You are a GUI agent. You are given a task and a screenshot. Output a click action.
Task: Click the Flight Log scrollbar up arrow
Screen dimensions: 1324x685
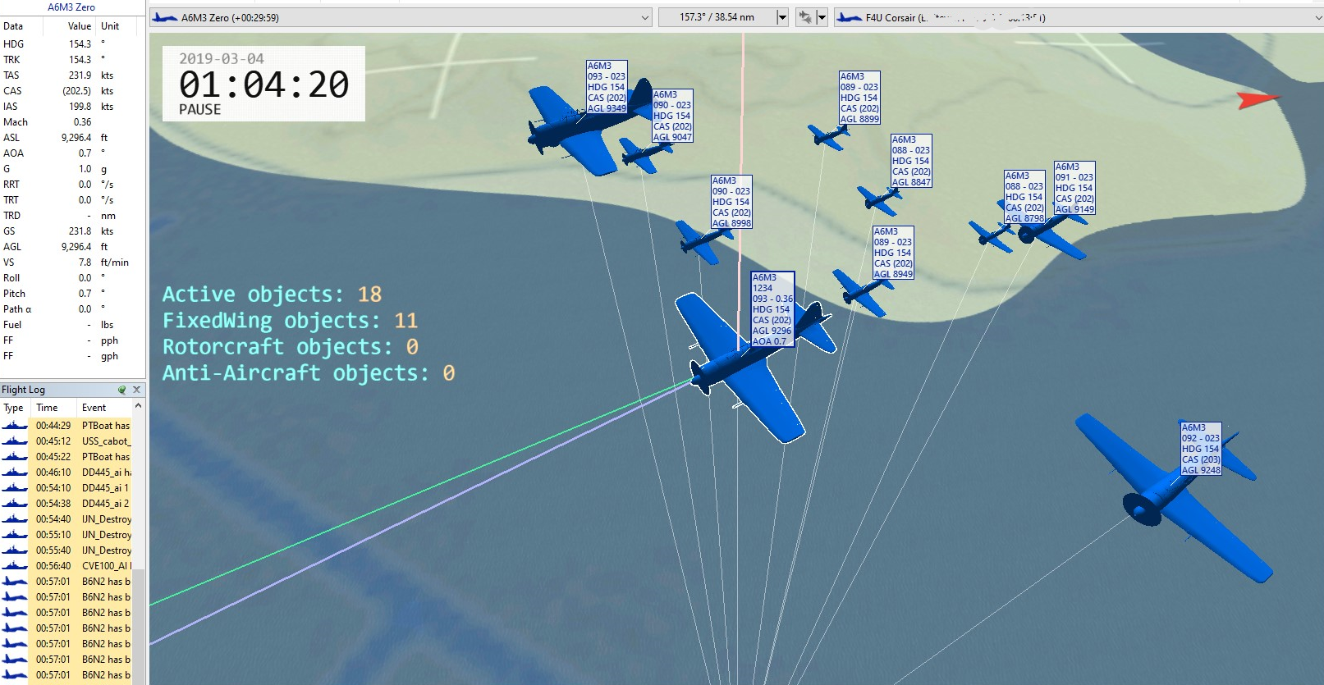(138, 406)
